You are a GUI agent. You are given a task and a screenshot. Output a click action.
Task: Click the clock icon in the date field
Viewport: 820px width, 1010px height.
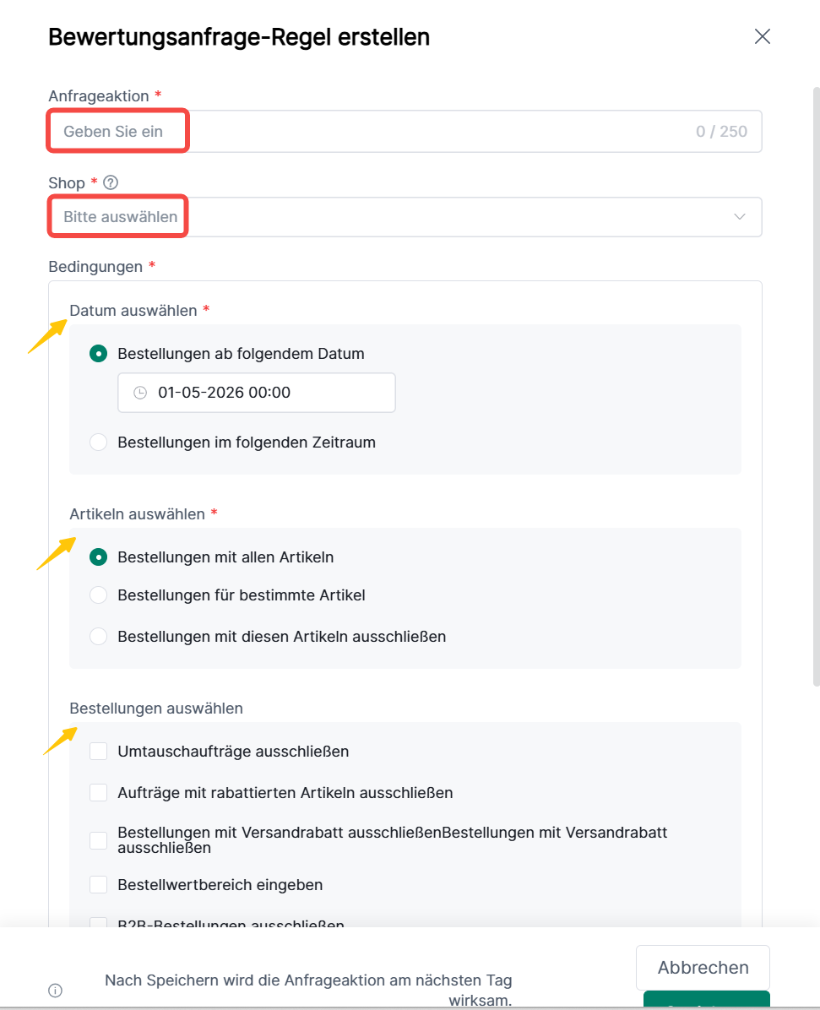(x=140, y=393)
